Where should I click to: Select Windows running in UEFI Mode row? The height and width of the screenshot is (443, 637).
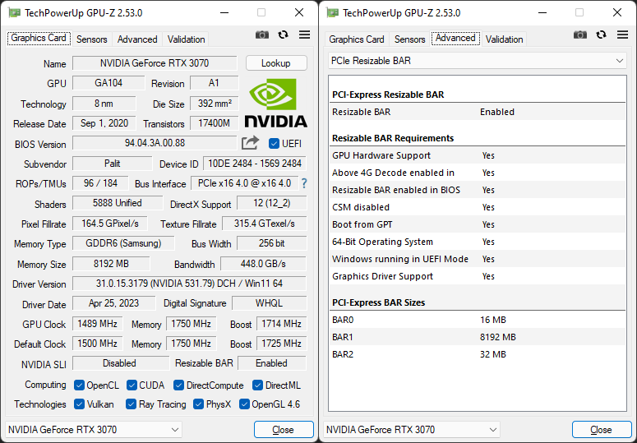click(x=478, y=259)
